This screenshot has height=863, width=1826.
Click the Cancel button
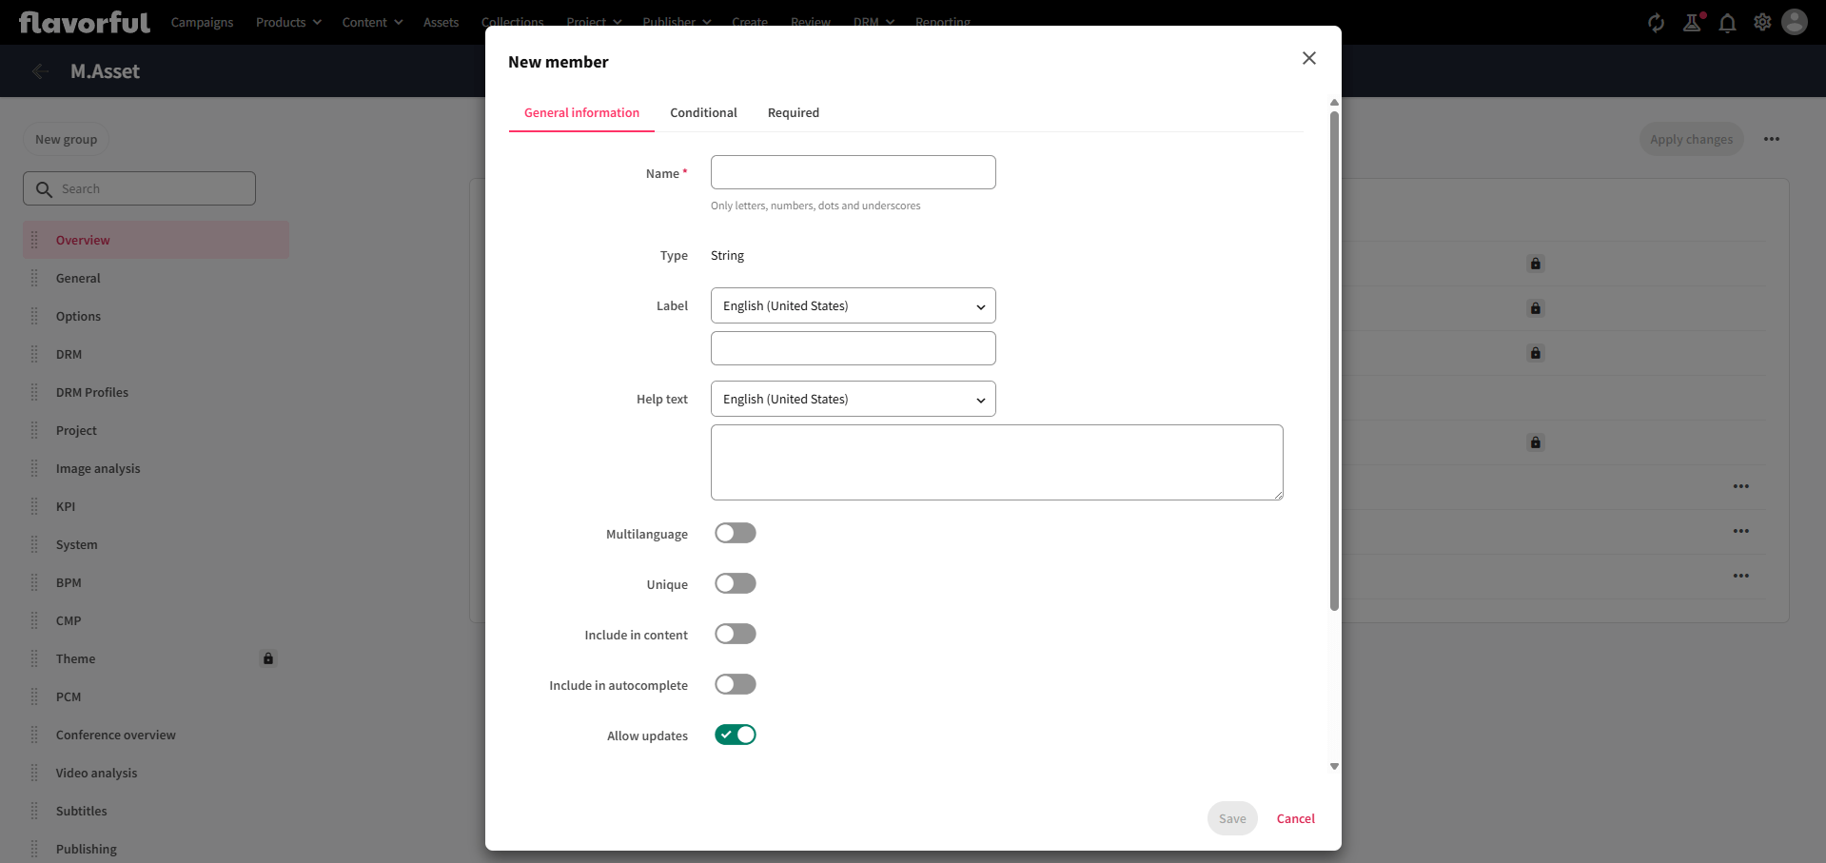pos(1295,818)
